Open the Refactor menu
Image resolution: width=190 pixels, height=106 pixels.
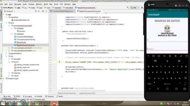coord(39,4)
